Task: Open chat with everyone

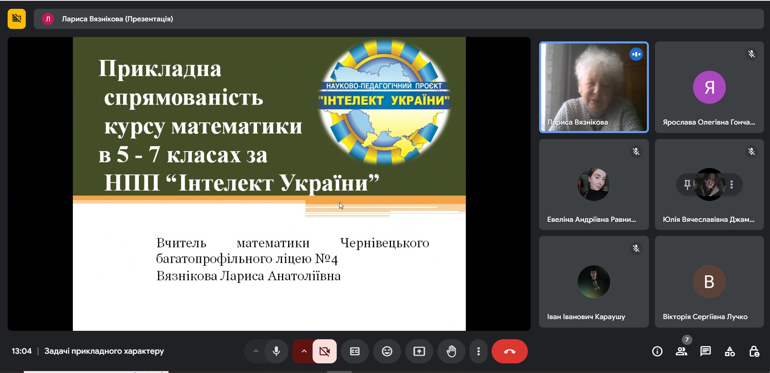Action: pyautogui.click(x=705, y=352)
